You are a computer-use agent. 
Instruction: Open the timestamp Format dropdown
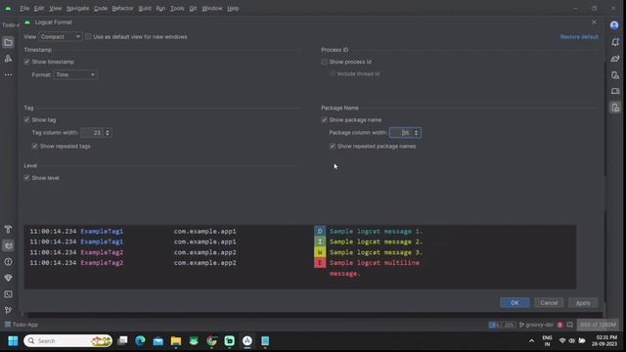pos(75,74)
